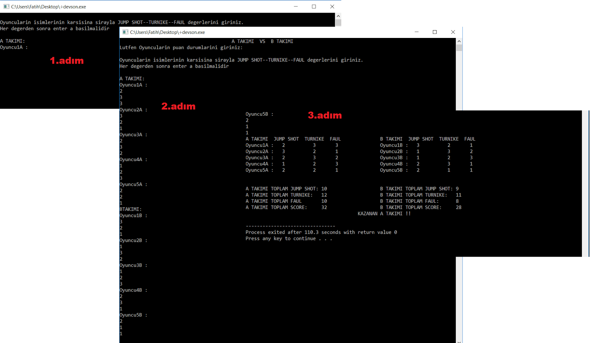Screen dimensions: 596x343
Task: Click the "KAZANAN A TAKIMI !!" result line
Action: point(384,214)
